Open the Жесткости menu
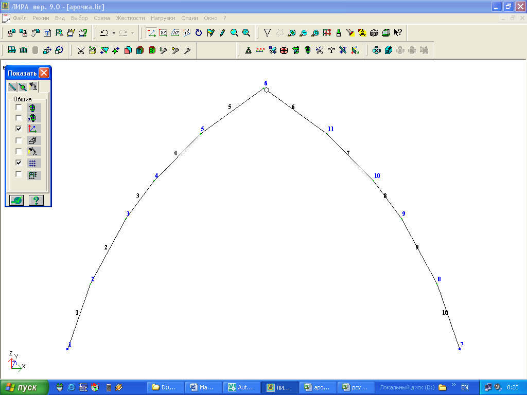 click(x=130, y=18)
